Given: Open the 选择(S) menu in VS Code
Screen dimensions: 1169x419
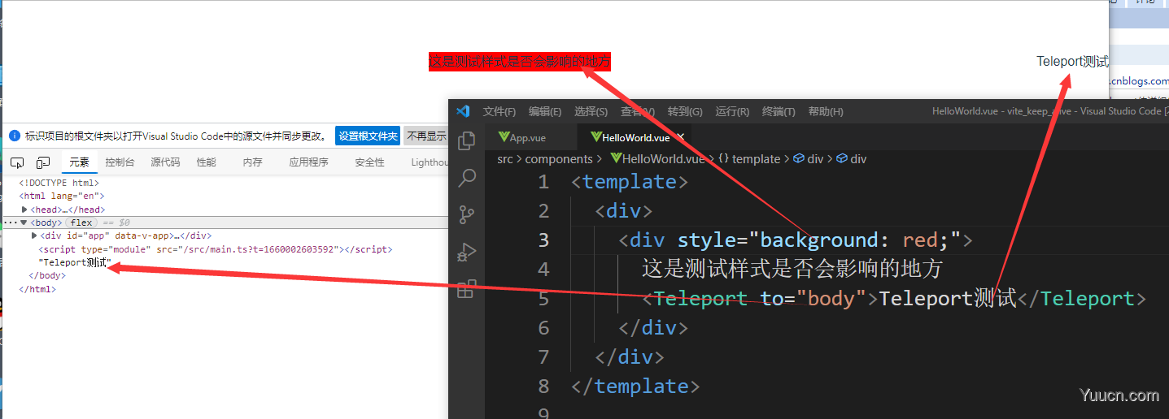Looking at the screenshot, I should (591, 111).
